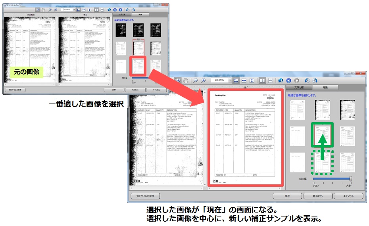Select the hand pan tool in front window
Viewport: 369px width, 226px height.
click(x=186, y=80)
